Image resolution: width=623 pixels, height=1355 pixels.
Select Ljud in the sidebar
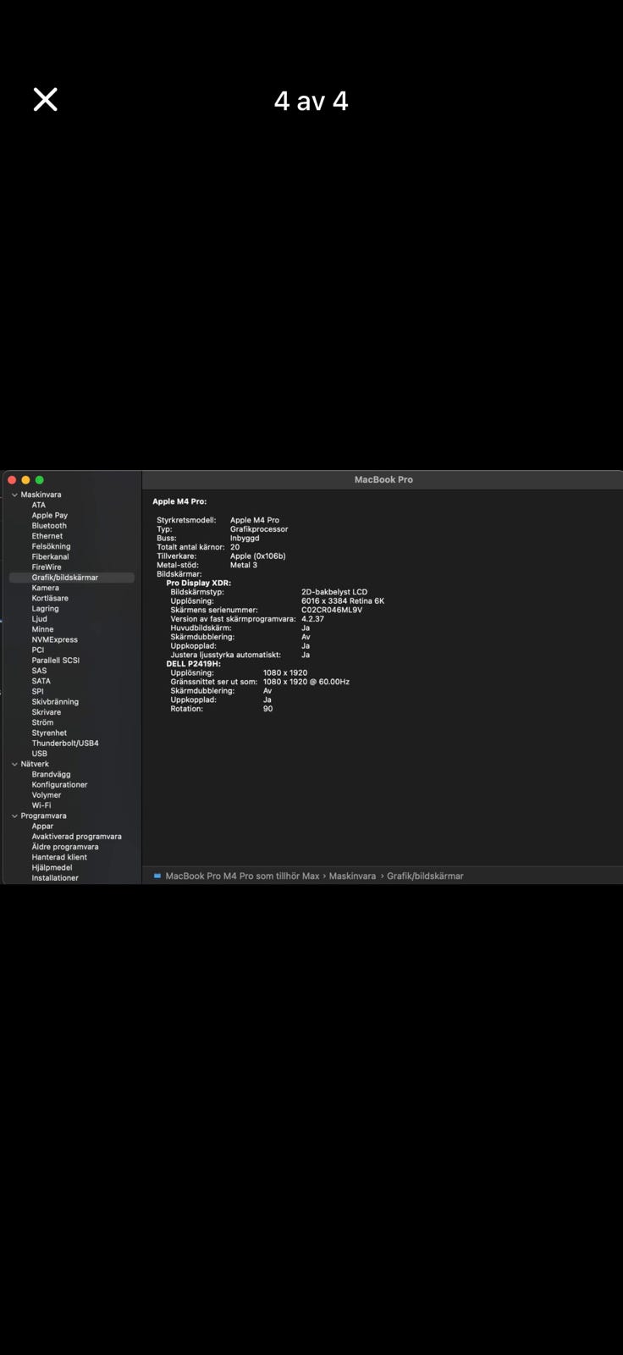point(40,619)
